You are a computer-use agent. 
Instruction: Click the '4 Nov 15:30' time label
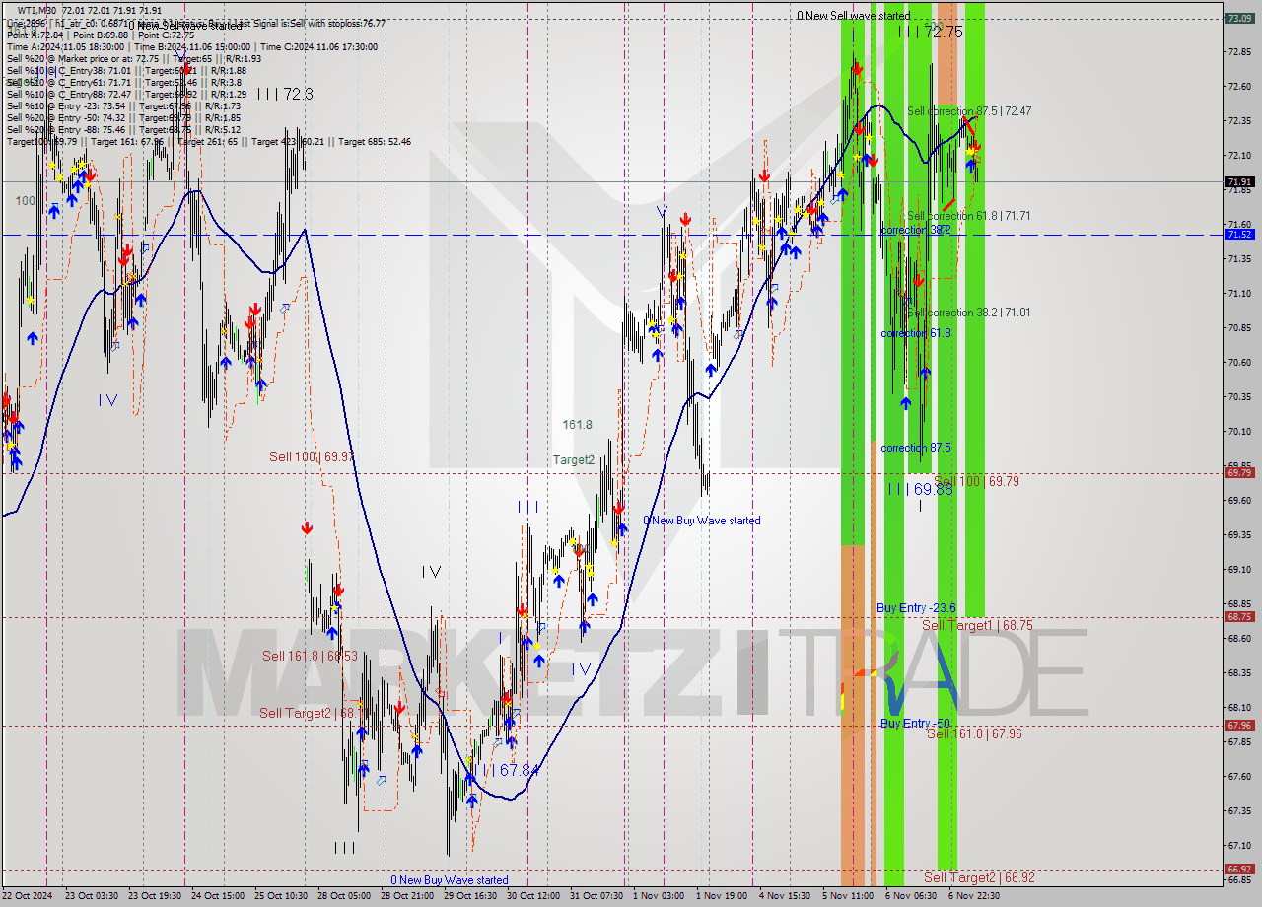point(785,896)
